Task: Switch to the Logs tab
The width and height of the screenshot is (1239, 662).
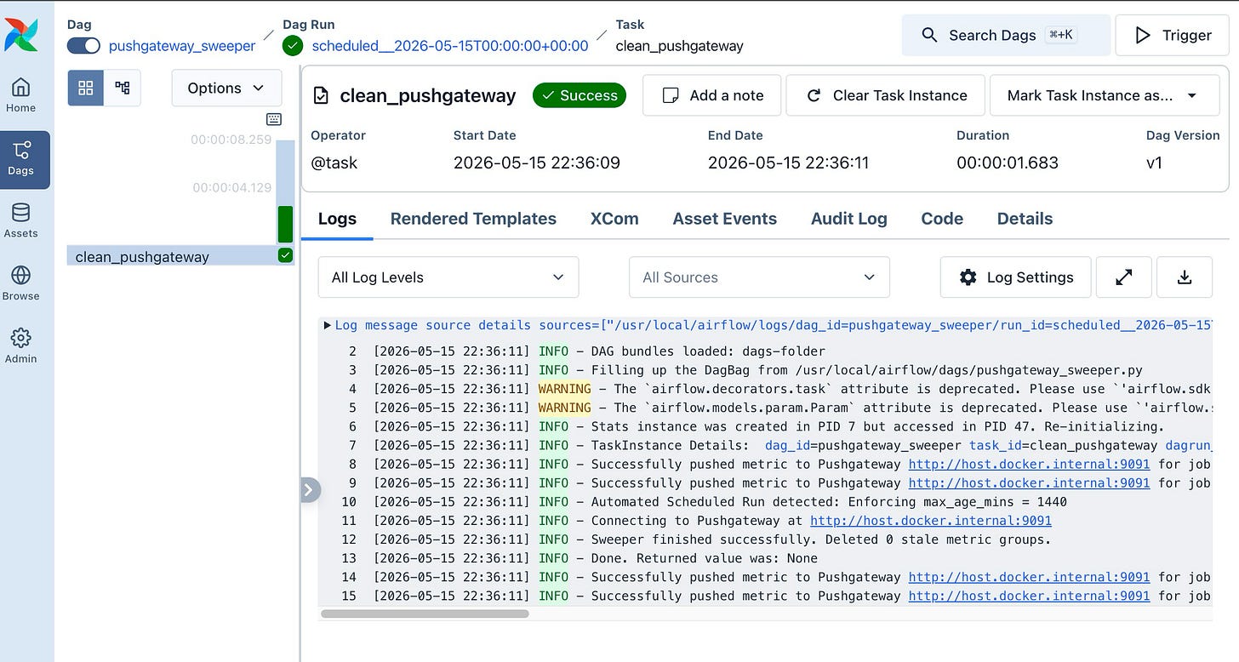Action: pyautogui.click(x=337, y=219)
